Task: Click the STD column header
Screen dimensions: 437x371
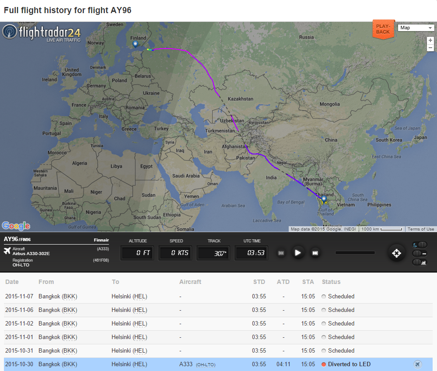Action: [x=259, y=282]
